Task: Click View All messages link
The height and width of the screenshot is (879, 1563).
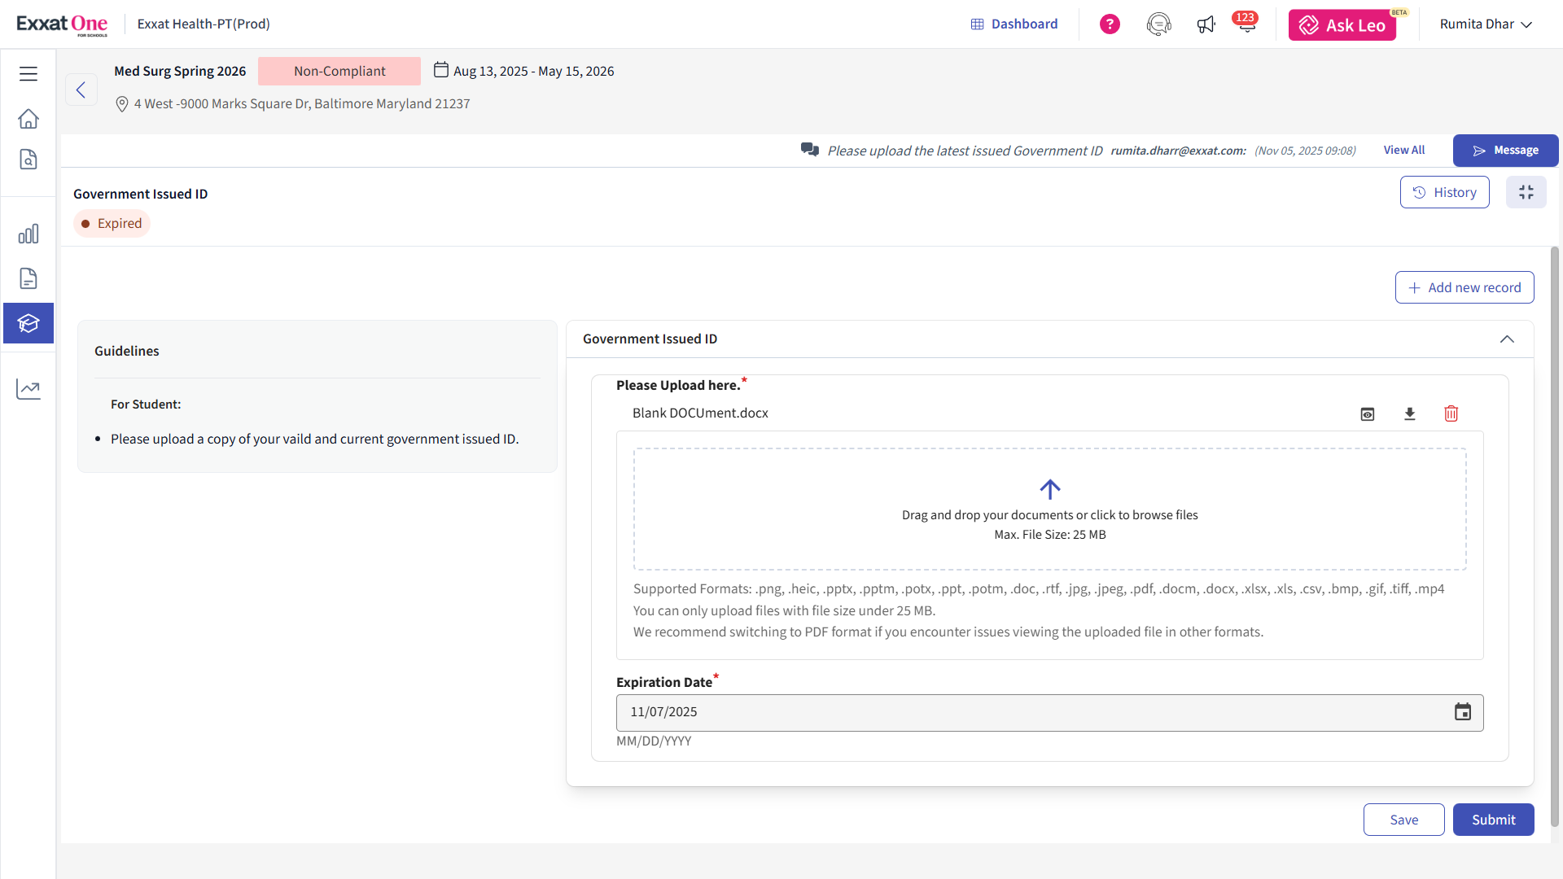Action: [x=1403, y=151]
